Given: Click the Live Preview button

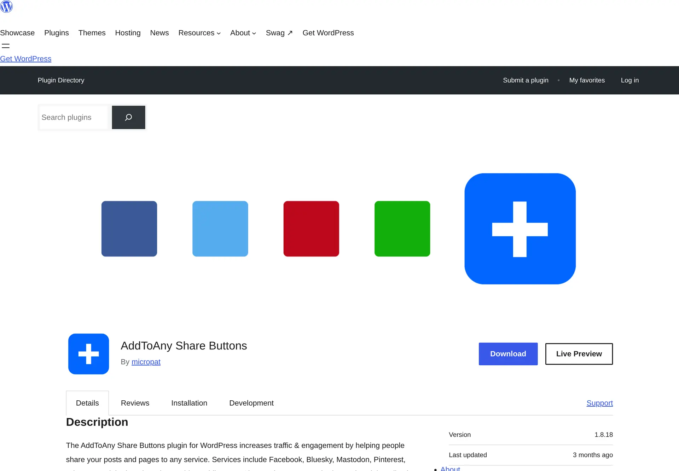Looking at the screenshot, I should point(579,354).
